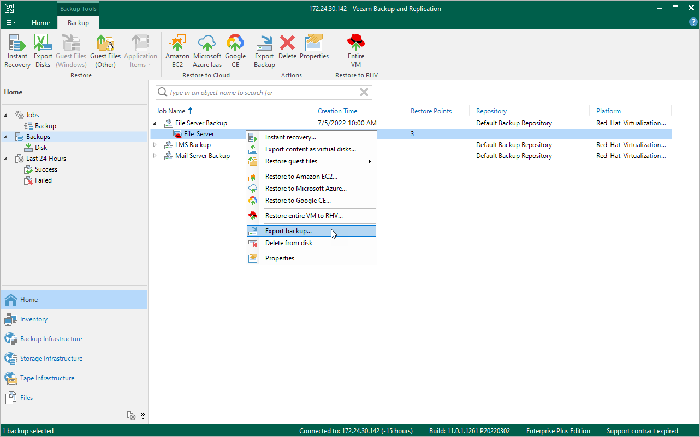Choose Restore to Google CE... menu item
The width and height of the screenshot is (700, 437).
click(x=311, y=201)
